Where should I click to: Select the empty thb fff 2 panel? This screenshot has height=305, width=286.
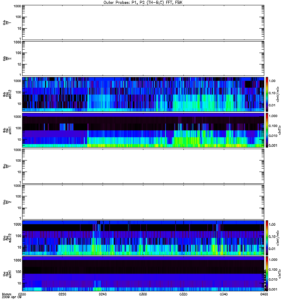143,58
